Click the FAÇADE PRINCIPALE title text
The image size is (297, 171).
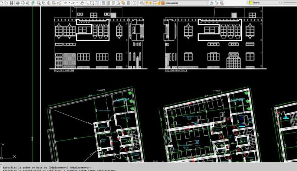click(x=176, y=71)
